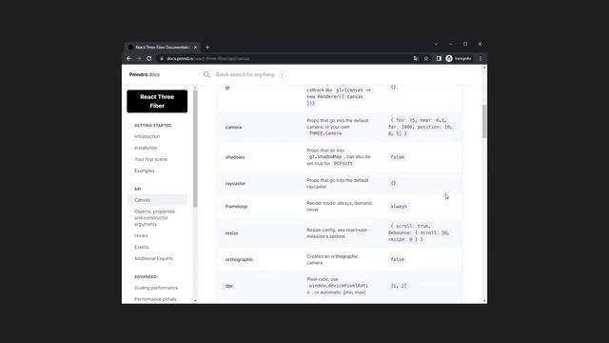Open the Examples page
609x343 pixels.
(x=144, y=171)
